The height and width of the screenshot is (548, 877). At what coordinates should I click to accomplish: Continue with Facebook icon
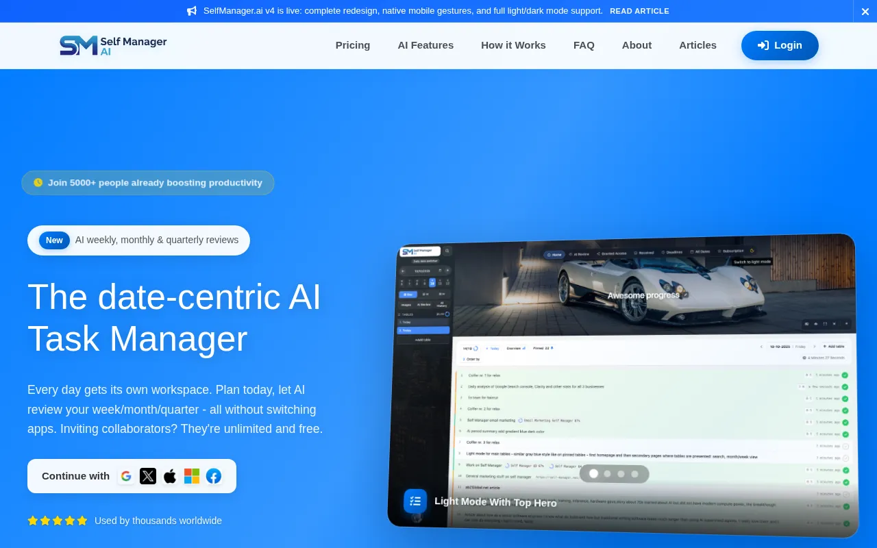click(214, 476)
